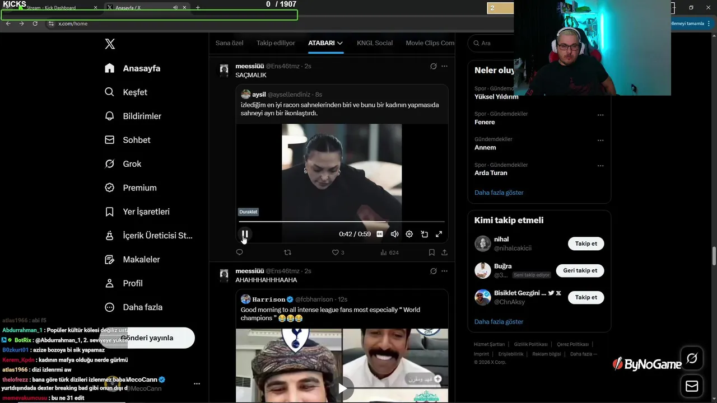Open Sohbet messages
Image resolution: width=717 pixels, height=403 pixels.
click(x=127, y=140)
